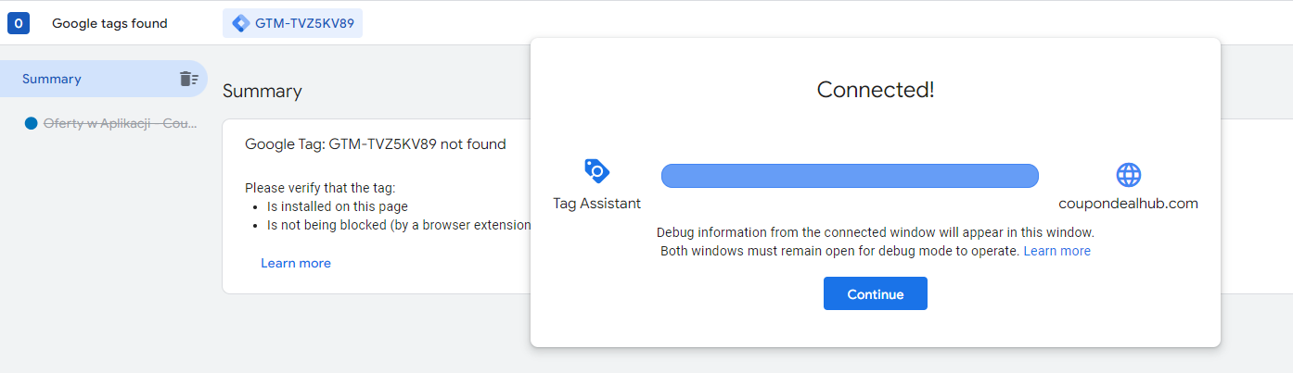Screen dimensions: 1293x373
Task: Click the globe icon above coupondealhub.com
Action: click(1128, 175)
